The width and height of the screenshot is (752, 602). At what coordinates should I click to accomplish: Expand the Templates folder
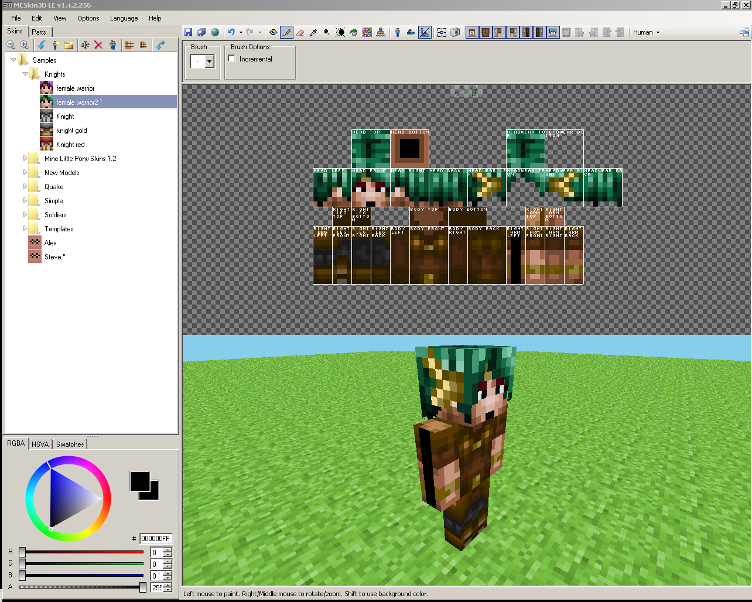coord(25,228)
